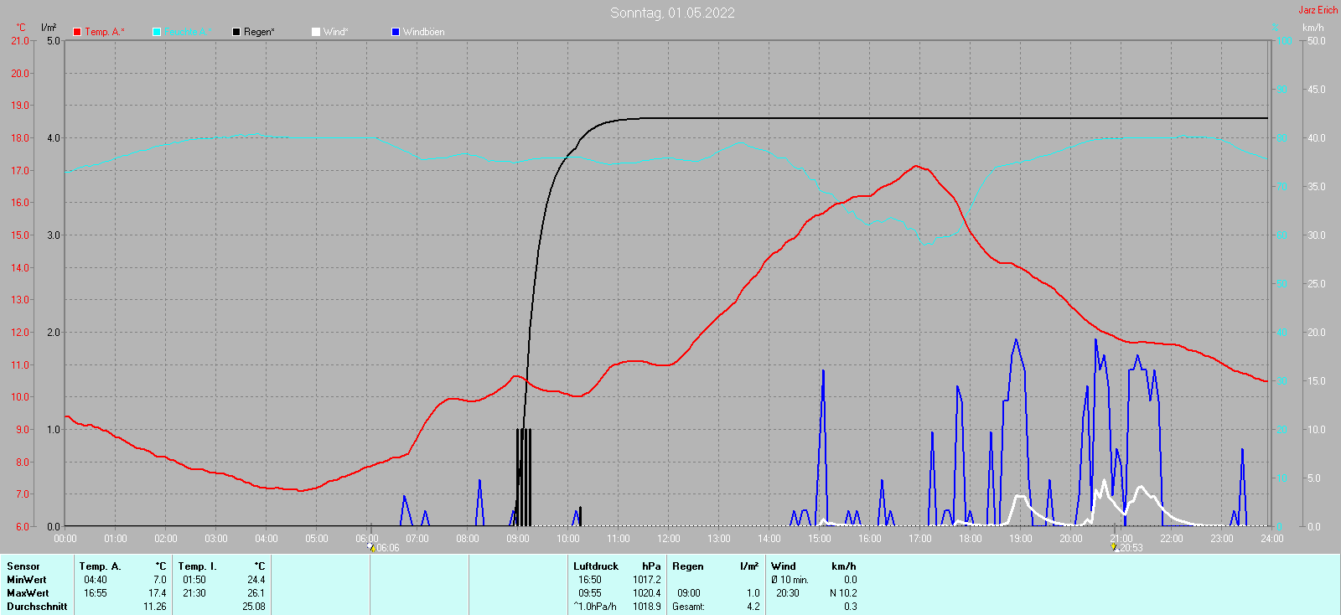The width and height of the screenshot is (1341, 615).
Task: Select the Windböen legend label
Action: click(423, 32)
